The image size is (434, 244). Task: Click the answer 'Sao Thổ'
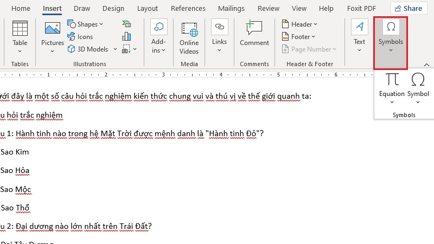click(x=15, y=208)
